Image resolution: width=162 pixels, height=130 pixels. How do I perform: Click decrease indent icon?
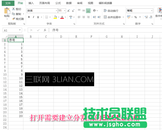tap(94, 17)
